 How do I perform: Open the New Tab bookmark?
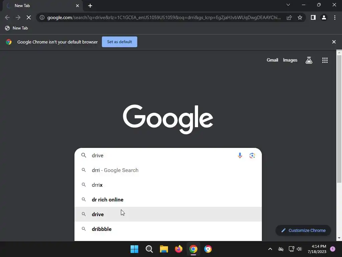(17, 28)
